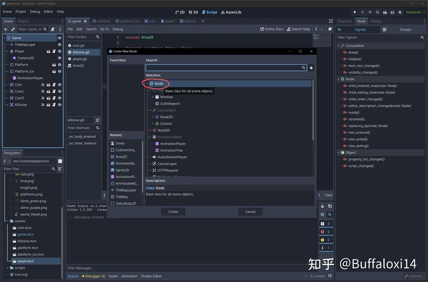Click the Coin node signal icon

[x=43, y=85]
